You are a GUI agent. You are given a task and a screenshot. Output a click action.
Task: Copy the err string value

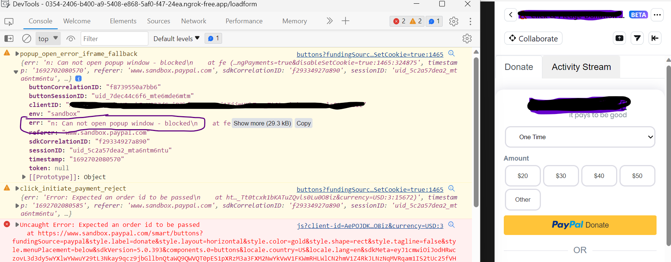click(304, 123)
